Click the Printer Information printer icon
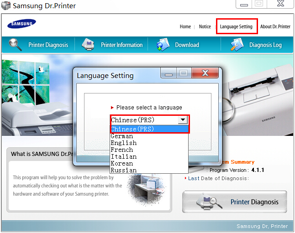The height and width of the screenshot is (233, 295). [88, 44]
